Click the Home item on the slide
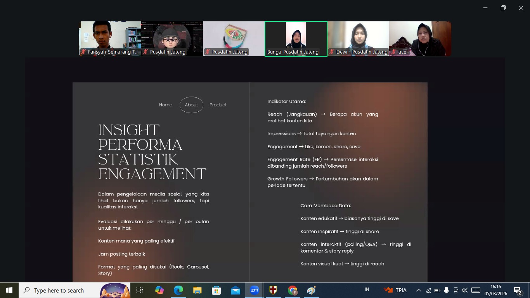Viewport: 530px width, 298px height. click(x=165, y=105)
